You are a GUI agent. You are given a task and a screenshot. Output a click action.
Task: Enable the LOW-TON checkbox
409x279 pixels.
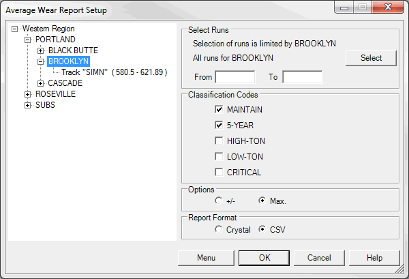219,157
